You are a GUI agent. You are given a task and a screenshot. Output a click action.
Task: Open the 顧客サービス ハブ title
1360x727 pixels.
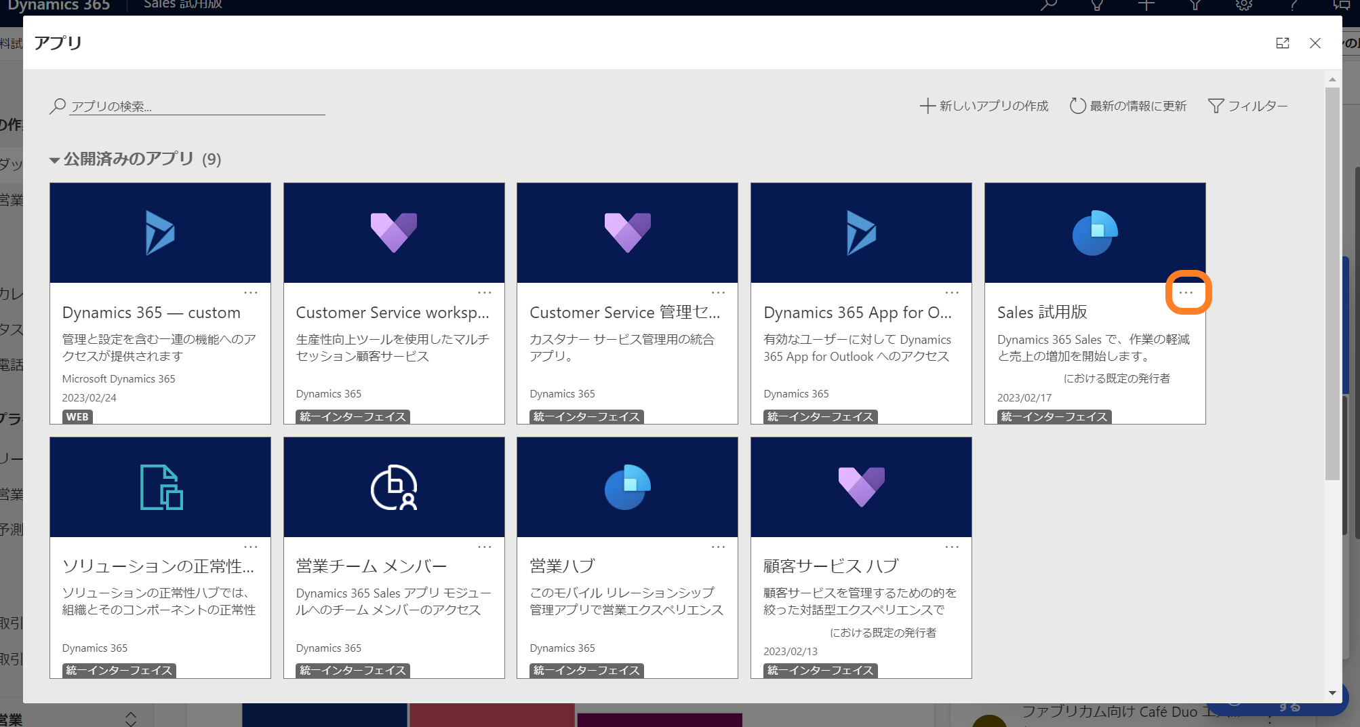[831, 566]
